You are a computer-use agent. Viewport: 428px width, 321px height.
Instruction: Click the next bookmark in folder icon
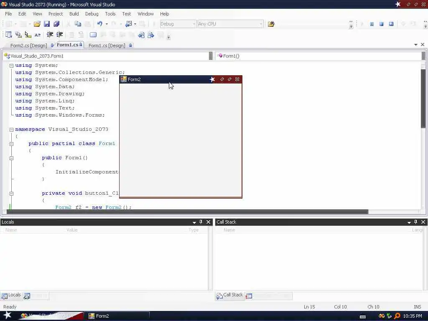(x=150, y=35)
